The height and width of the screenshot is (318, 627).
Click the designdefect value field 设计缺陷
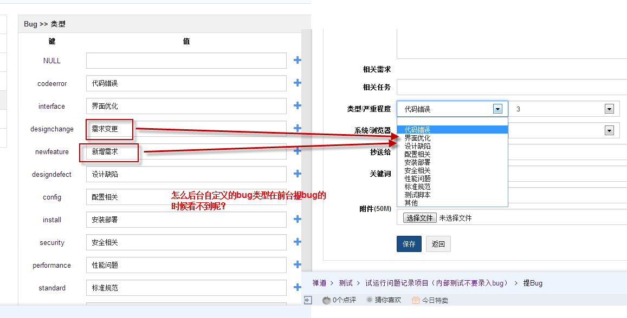(186, 174)
